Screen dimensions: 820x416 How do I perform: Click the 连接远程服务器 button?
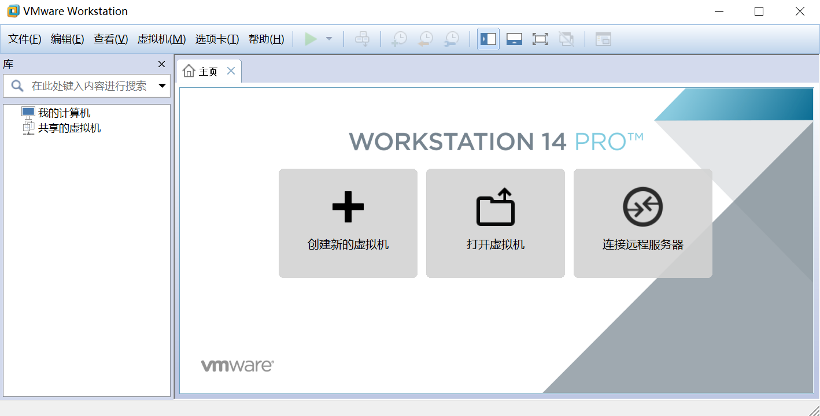coord(643,223)
